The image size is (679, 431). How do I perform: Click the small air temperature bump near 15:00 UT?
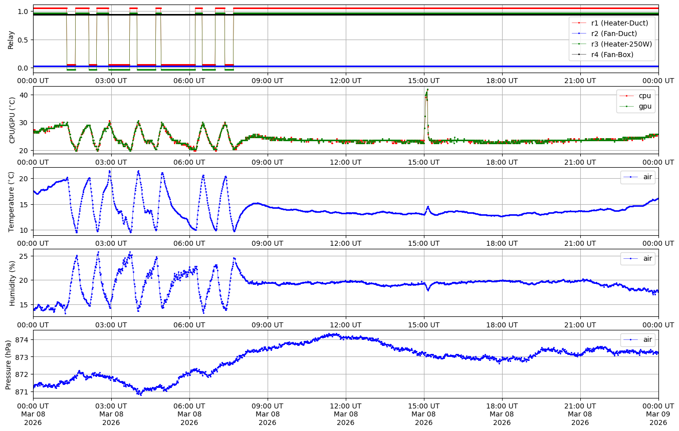[x=427, y=207]
